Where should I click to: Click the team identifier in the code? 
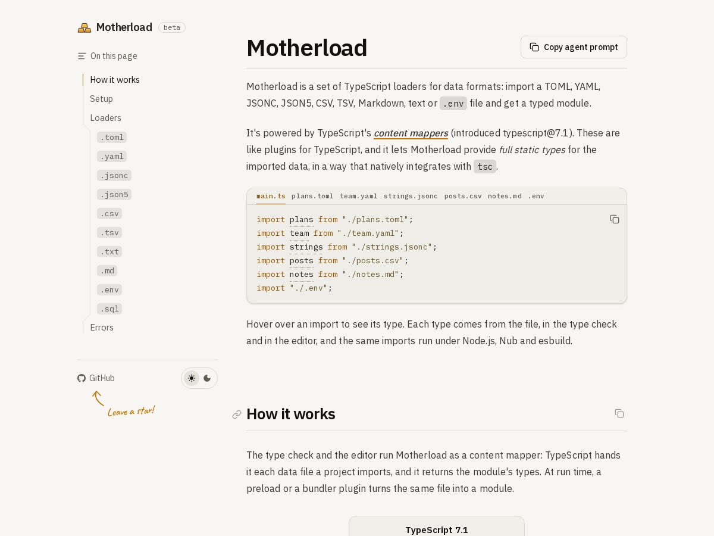(x=299, y=233)
